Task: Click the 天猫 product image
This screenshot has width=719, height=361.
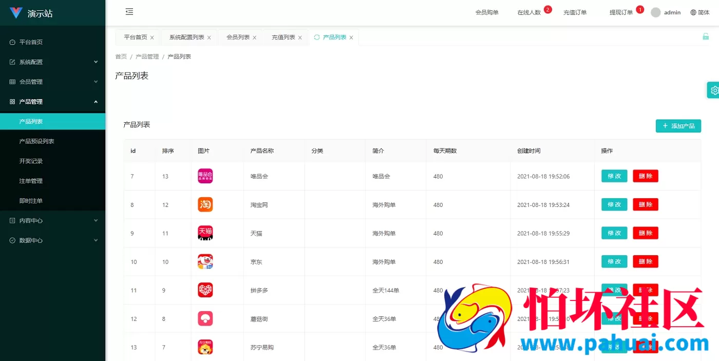Action: click(x=205, y=233)
